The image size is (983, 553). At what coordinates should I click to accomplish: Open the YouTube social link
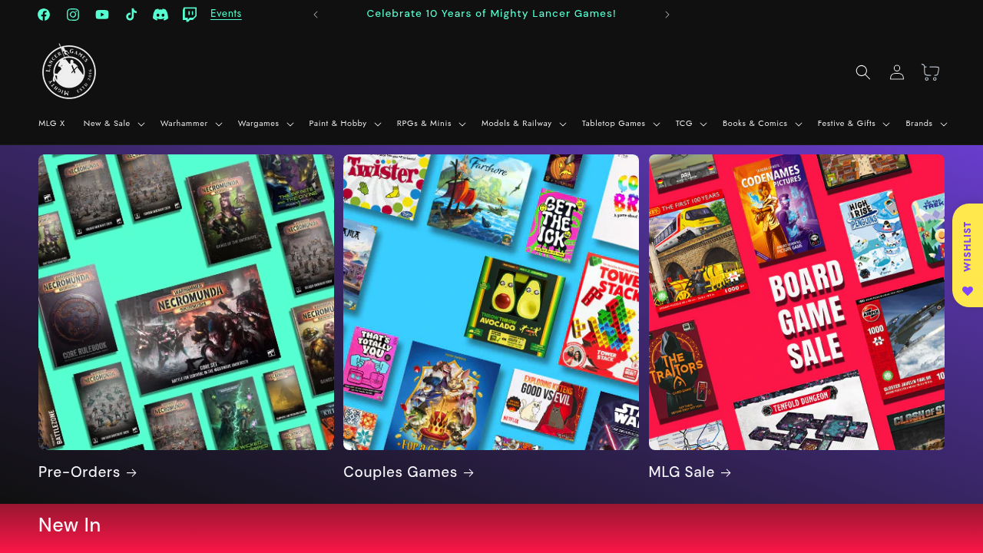102,15
